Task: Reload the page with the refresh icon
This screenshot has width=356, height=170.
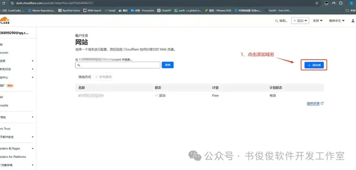Action: 4,3
